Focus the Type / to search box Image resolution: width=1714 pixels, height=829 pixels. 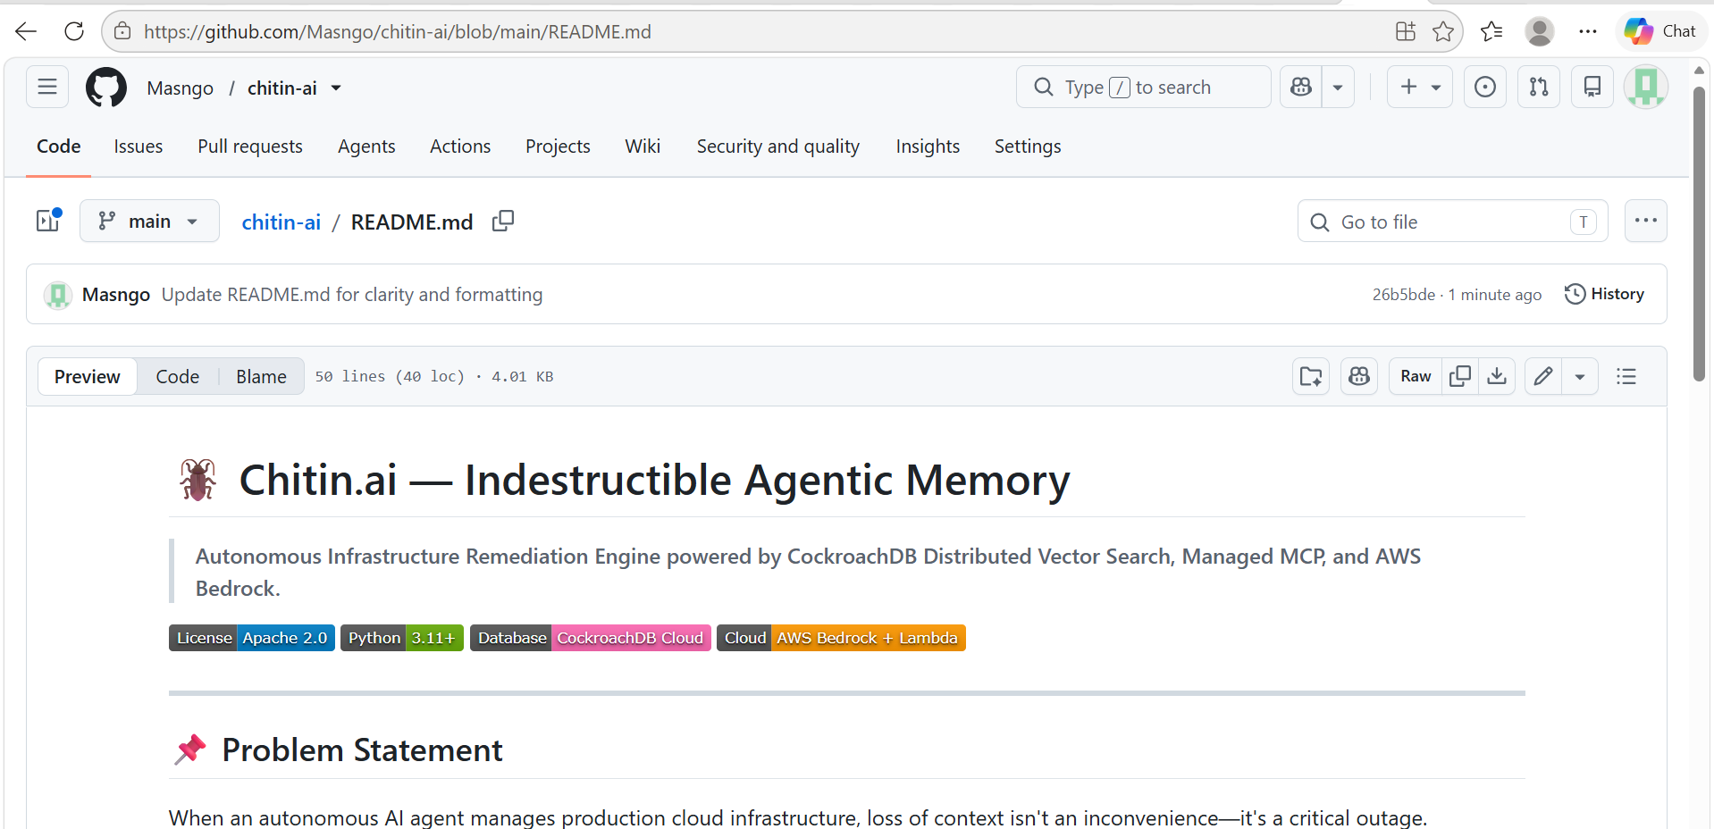point(1143,87)
